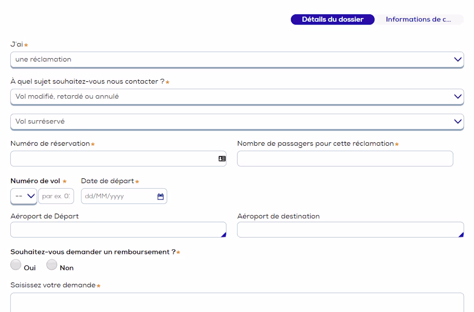Switch to the Informations de contact tab
This screenshot has height=312, width=474.
tap(420, 19)
